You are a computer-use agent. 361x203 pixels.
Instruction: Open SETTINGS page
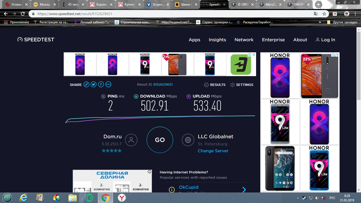point(242,85)
